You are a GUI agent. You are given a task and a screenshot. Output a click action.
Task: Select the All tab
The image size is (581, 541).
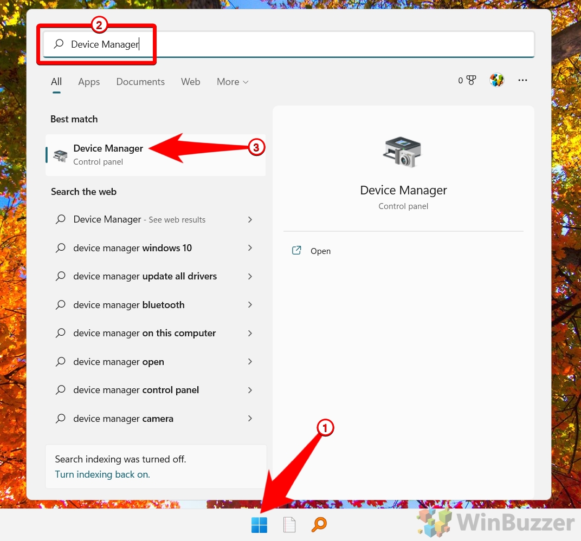click(x=56, y=81)
